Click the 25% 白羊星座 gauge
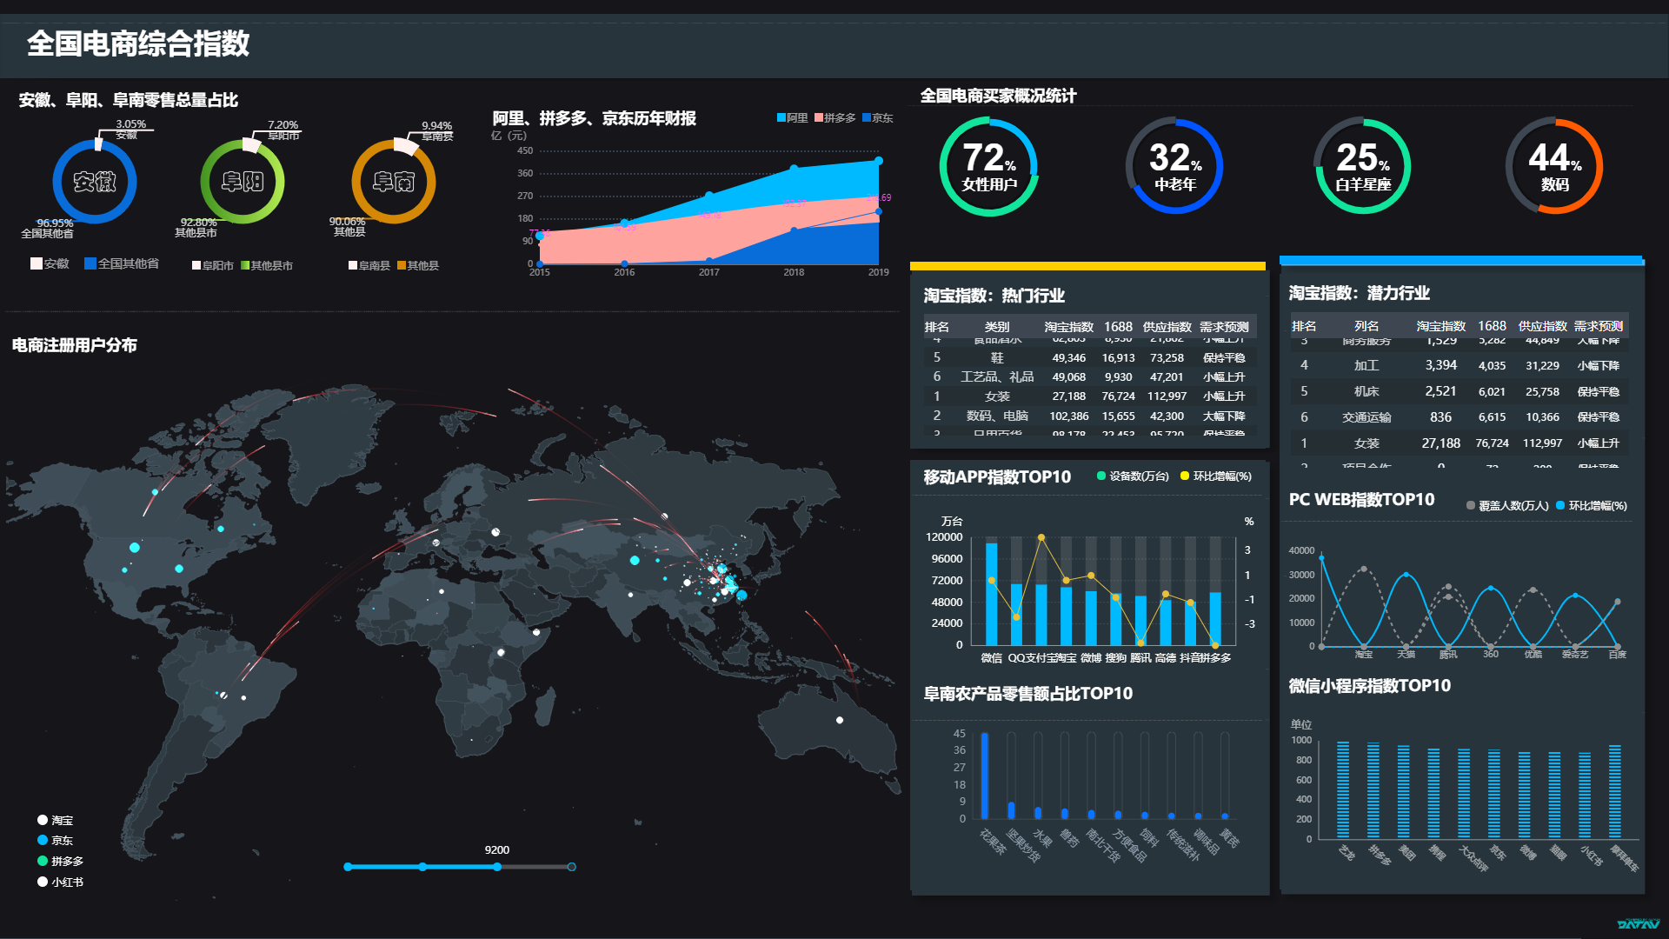The image size is (1669, 939). [1362, 166]
